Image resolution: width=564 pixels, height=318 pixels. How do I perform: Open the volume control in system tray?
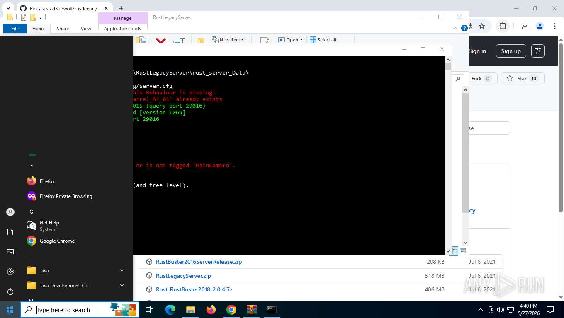coord(500,310)
